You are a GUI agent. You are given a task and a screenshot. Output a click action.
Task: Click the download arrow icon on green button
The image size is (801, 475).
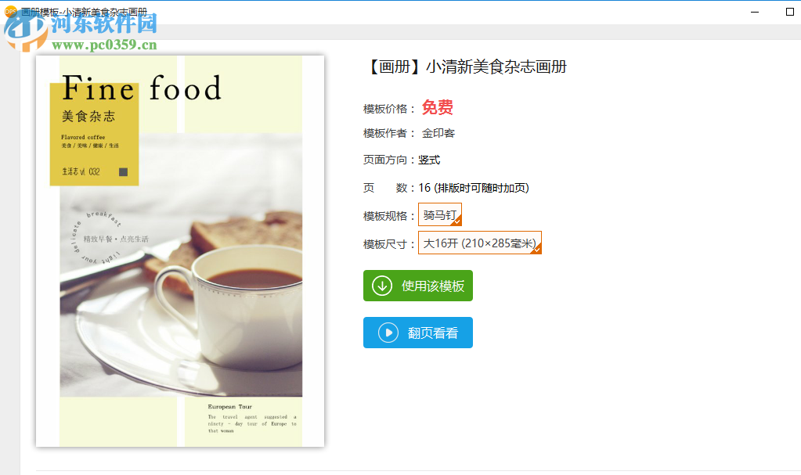click(x=381, y=286)
